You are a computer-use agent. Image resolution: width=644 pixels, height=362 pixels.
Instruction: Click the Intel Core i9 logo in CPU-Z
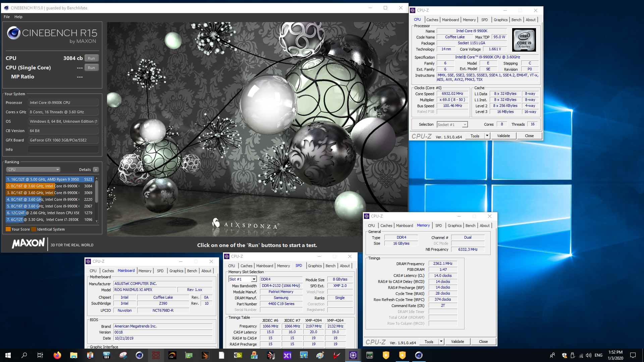point(524,40)
